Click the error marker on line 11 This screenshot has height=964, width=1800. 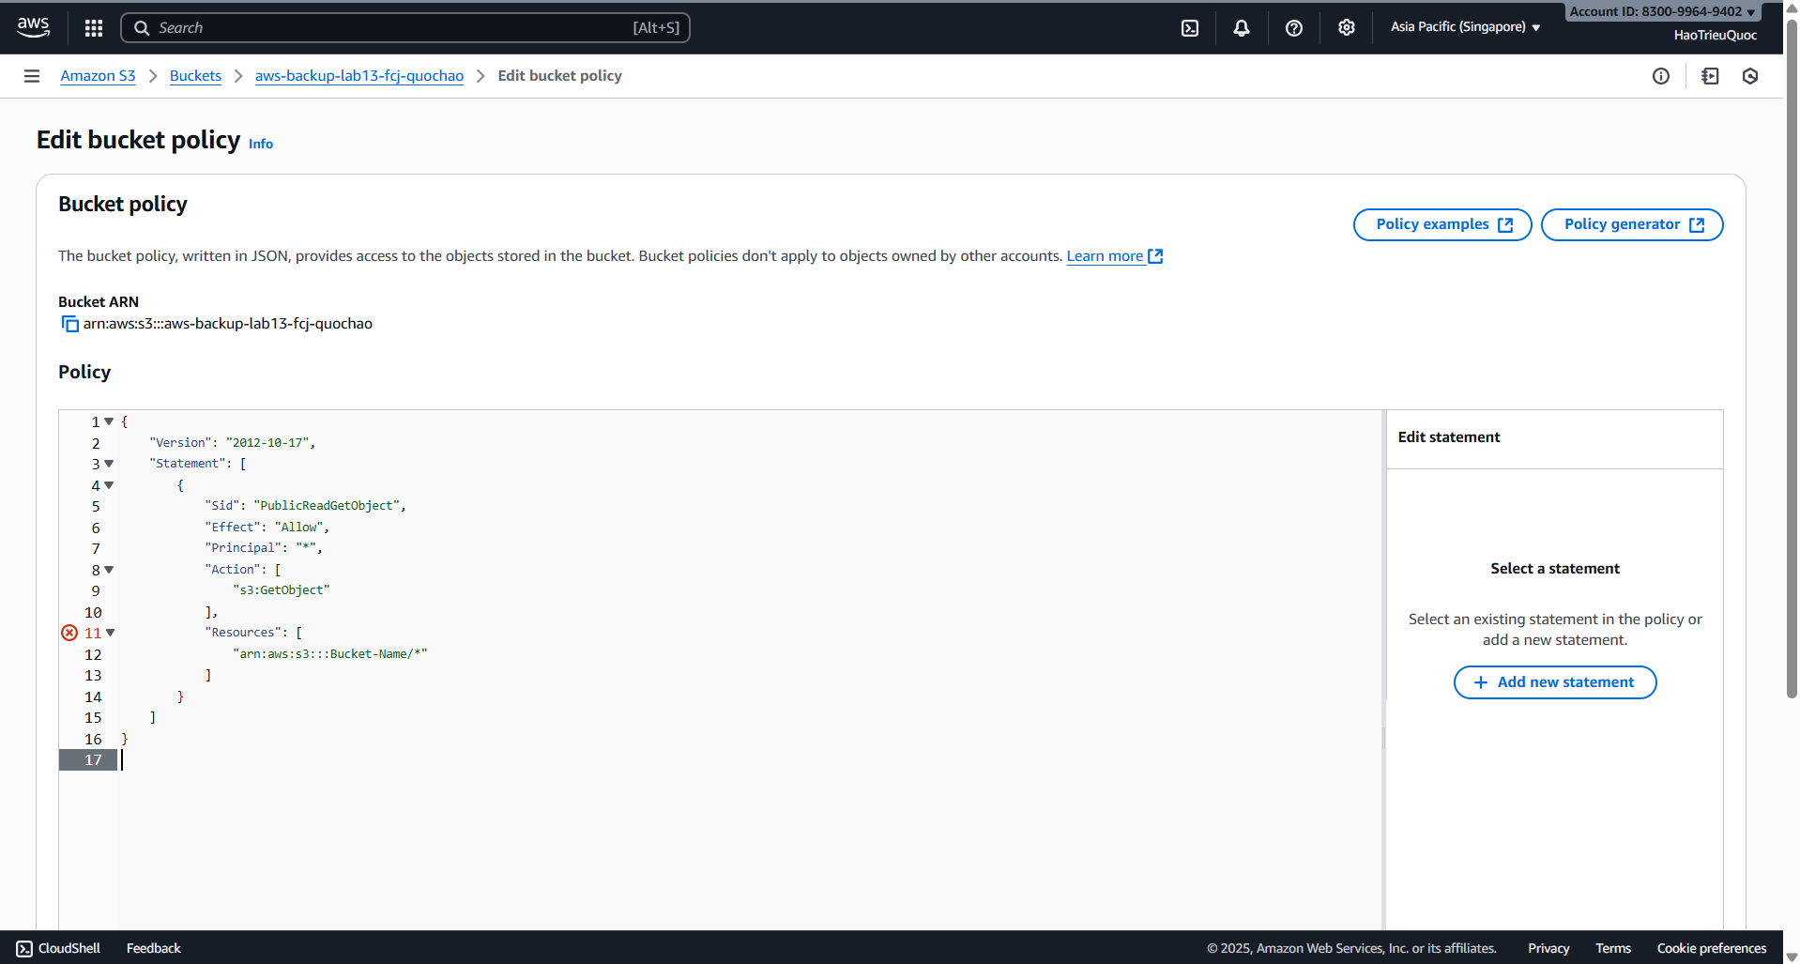(69, 633)
